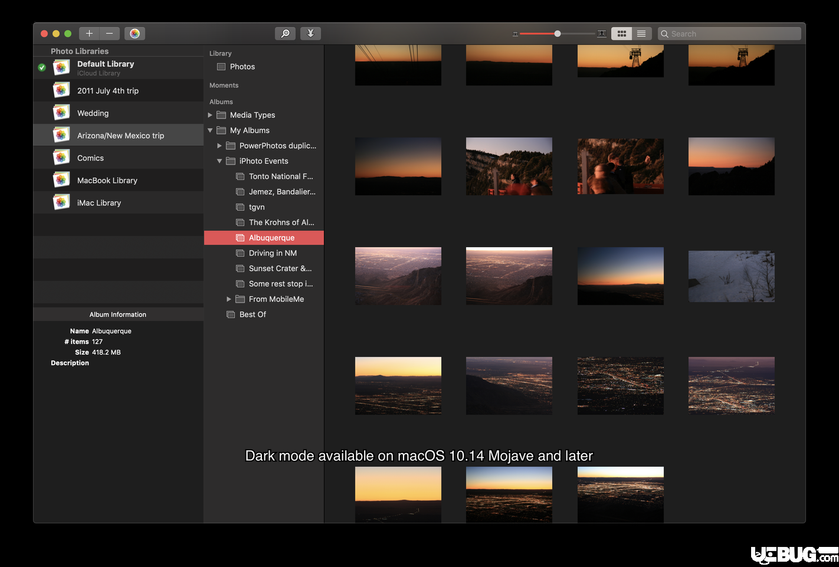The width and height of the screenshot is (839, 567).
Task: Select the iPhoto Events folder row
Action: click(264, 161)
